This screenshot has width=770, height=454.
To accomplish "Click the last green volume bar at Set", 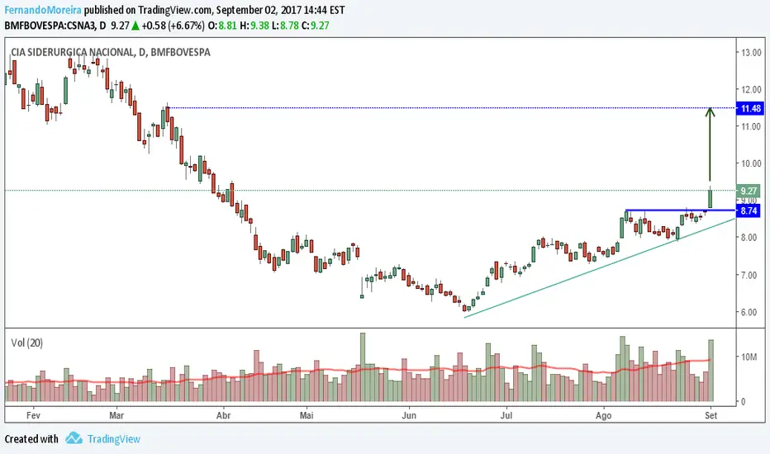I will (x=711, y=371).
